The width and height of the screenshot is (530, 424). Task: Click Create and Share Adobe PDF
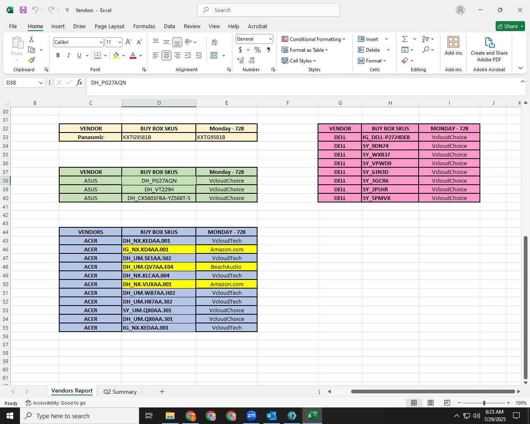tap(489, 49)
